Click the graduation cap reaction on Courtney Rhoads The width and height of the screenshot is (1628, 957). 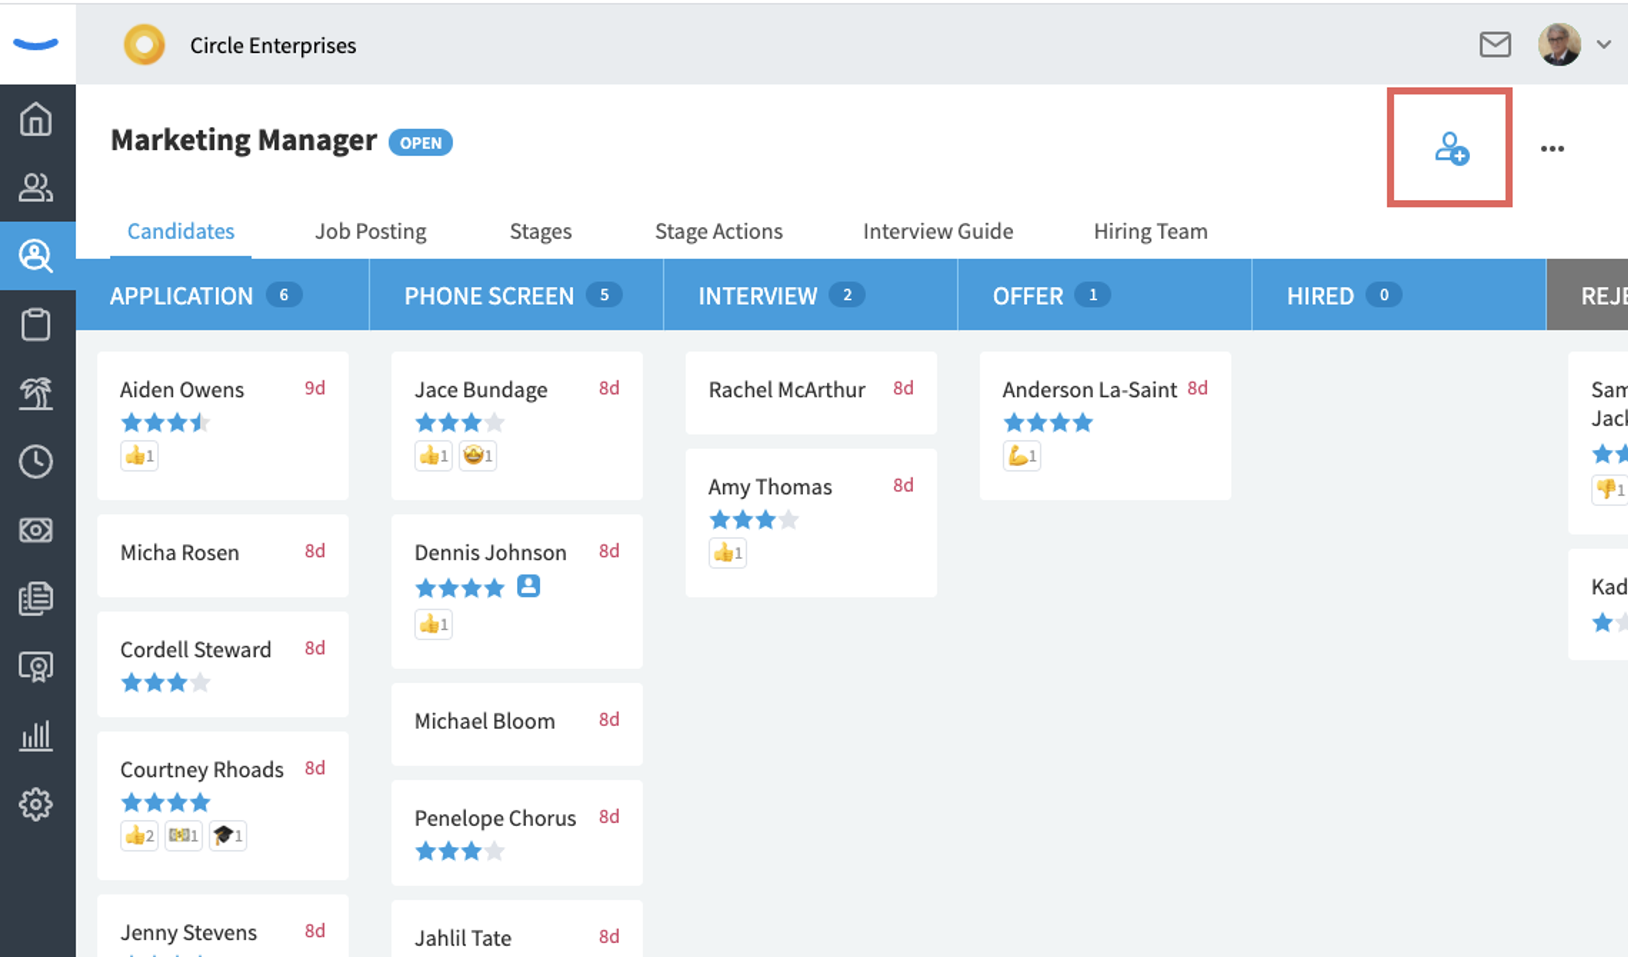pos(228,836)
